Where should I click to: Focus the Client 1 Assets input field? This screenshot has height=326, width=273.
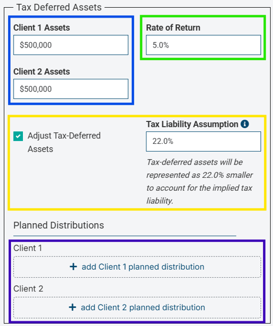[71, 45]
